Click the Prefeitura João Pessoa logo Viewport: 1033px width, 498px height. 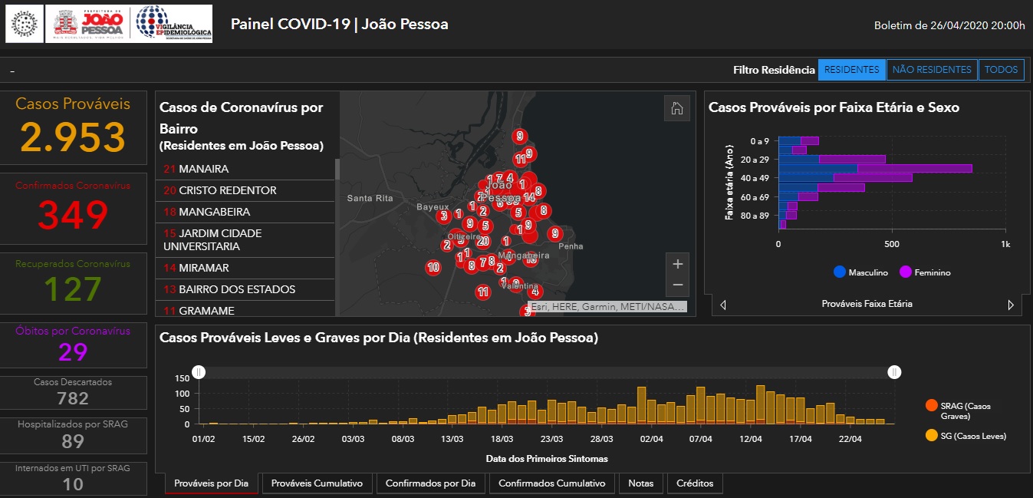[x=89, y=24]
